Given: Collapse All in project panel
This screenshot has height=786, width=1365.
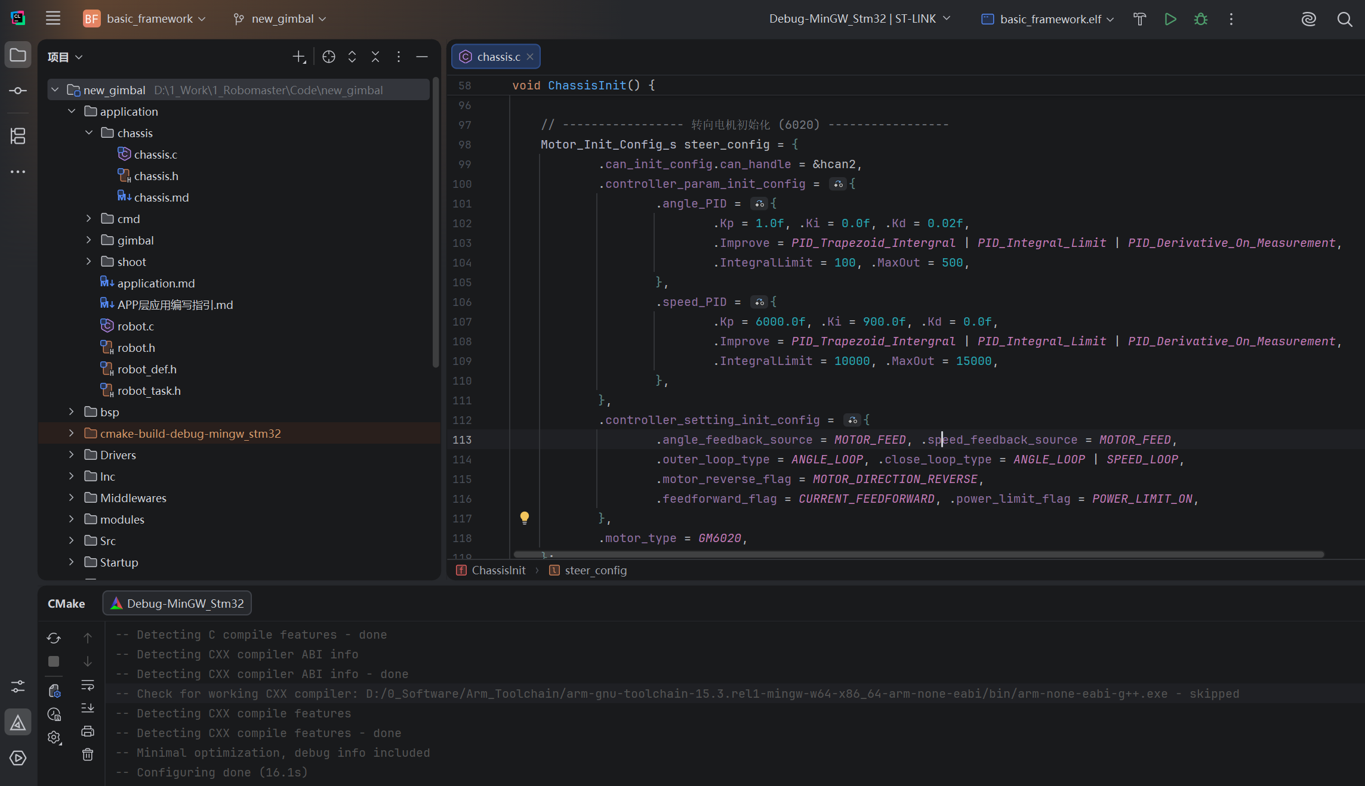Looking at the screenshot, I should [x=375, y=57].
